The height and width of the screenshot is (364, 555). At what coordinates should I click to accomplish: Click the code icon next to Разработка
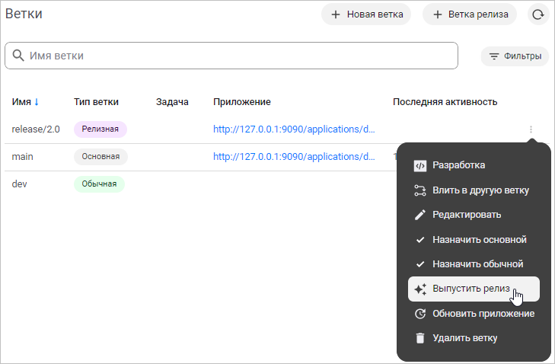[x=419, y=165]
